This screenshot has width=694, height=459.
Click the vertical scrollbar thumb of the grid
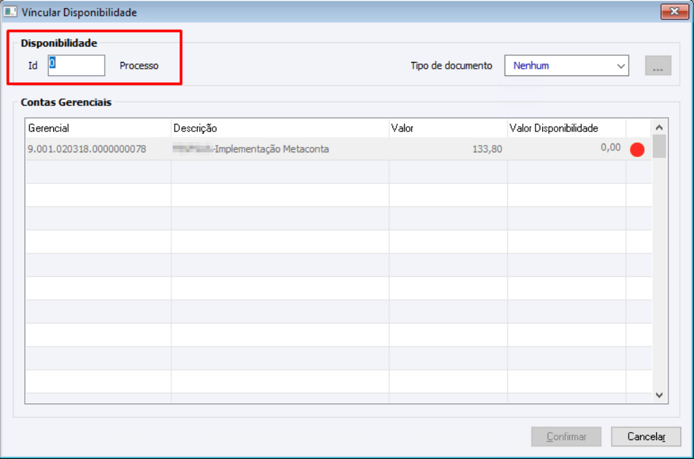click(x=659, y=146)
